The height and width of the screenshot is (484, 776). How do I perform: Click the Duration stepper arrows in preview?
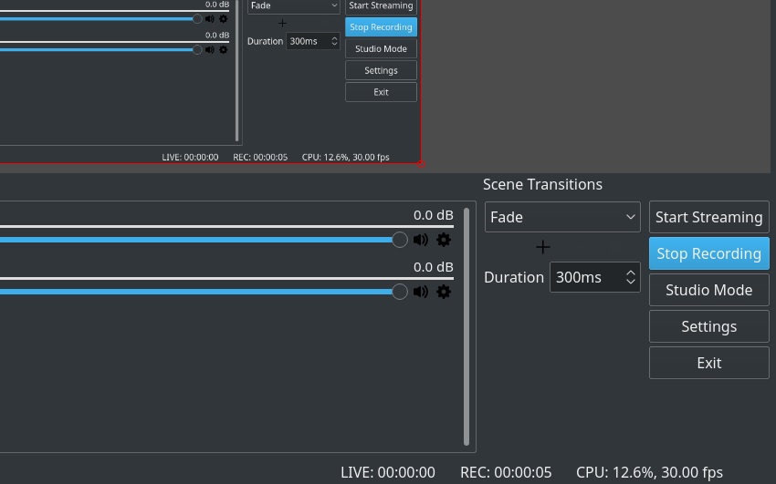tap(334, 41)
